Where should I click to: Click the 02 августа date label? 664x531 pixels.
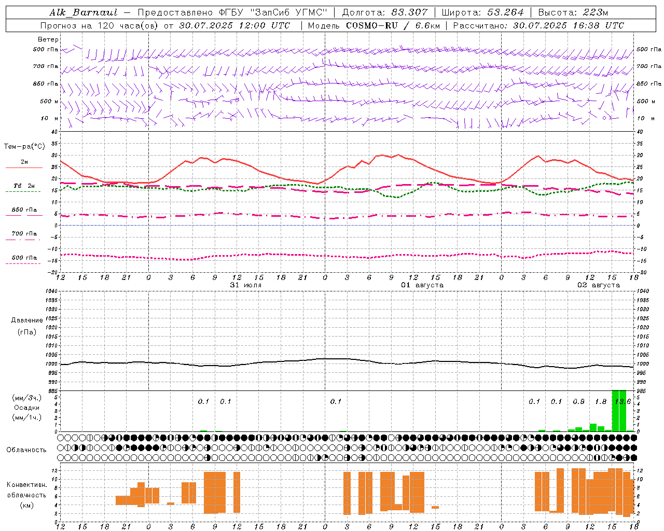click(x=599, y=285)
